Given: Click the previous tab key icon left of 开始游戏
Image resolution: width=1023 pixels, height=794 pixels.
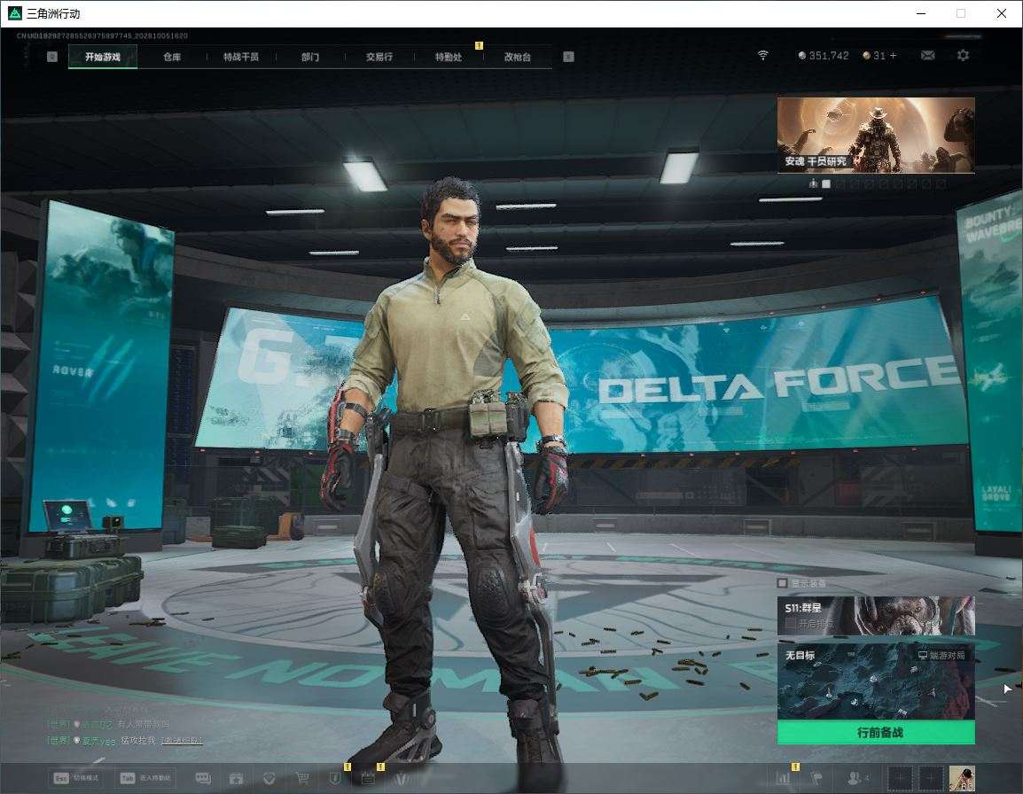Looking at the screenshot, I should tap(52, 57).
